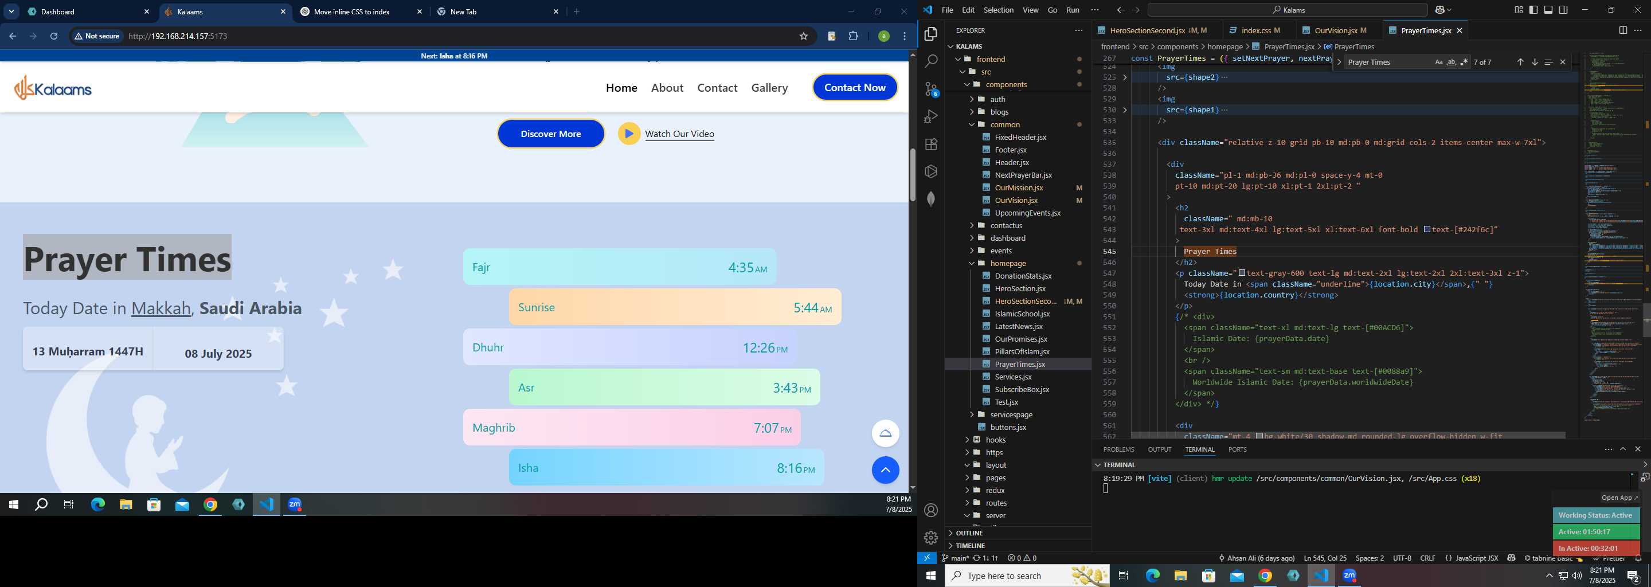Viewport: 1651px width, 587px height.
Task: Toggle Match Whole Word in the find widget
Action: point(1451,62)
